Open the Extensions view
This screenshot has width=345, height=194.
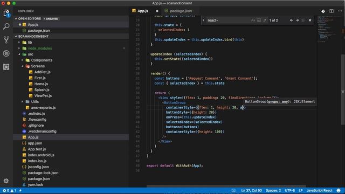pyautogui.click(x=6, y=67)
